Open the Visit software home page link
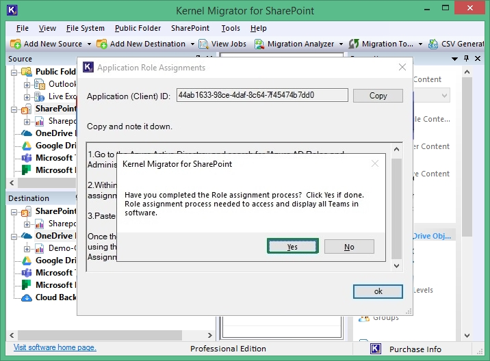490x361 pixels. point(55,347)
